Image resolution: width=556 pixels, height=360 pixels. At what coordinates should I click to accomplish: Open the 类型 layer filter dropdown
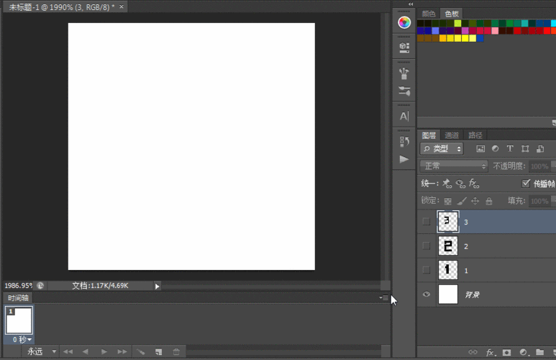pyautogui.click(x=442, y=149)
